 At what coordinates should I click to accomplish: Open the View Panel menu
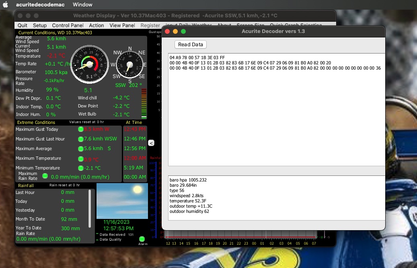click(x=122, y=25)
